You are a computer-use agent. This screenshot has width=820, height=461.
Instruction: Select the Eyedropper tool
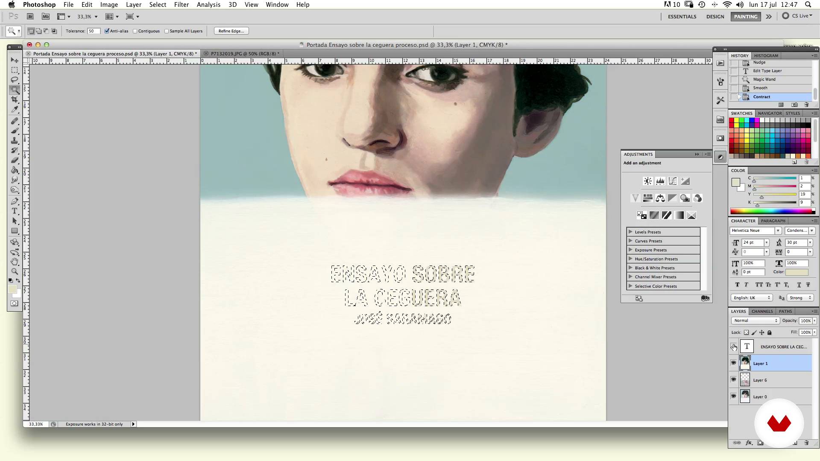coord(15,109)
